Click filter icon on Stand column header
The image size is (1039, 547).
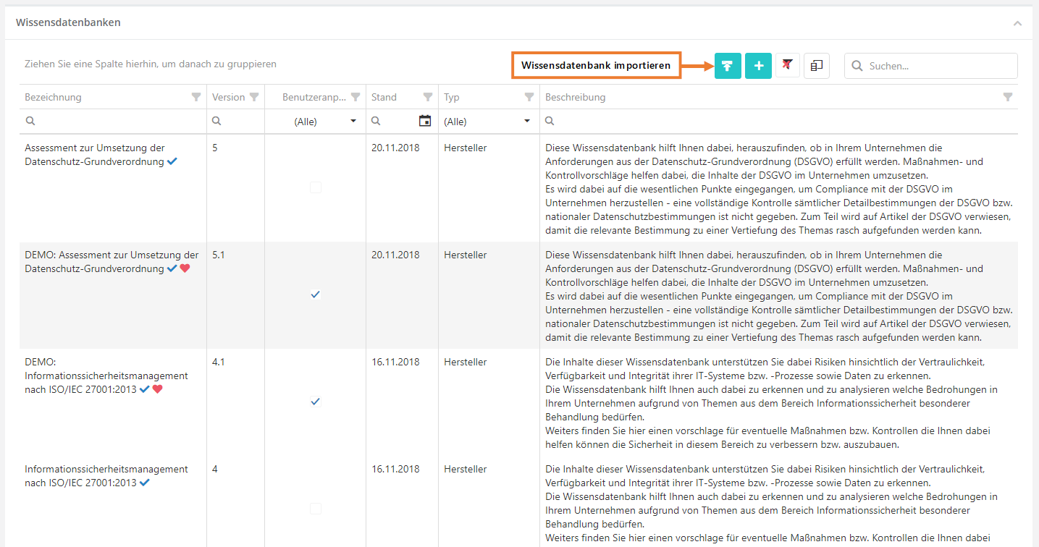[x=427, y=97]
